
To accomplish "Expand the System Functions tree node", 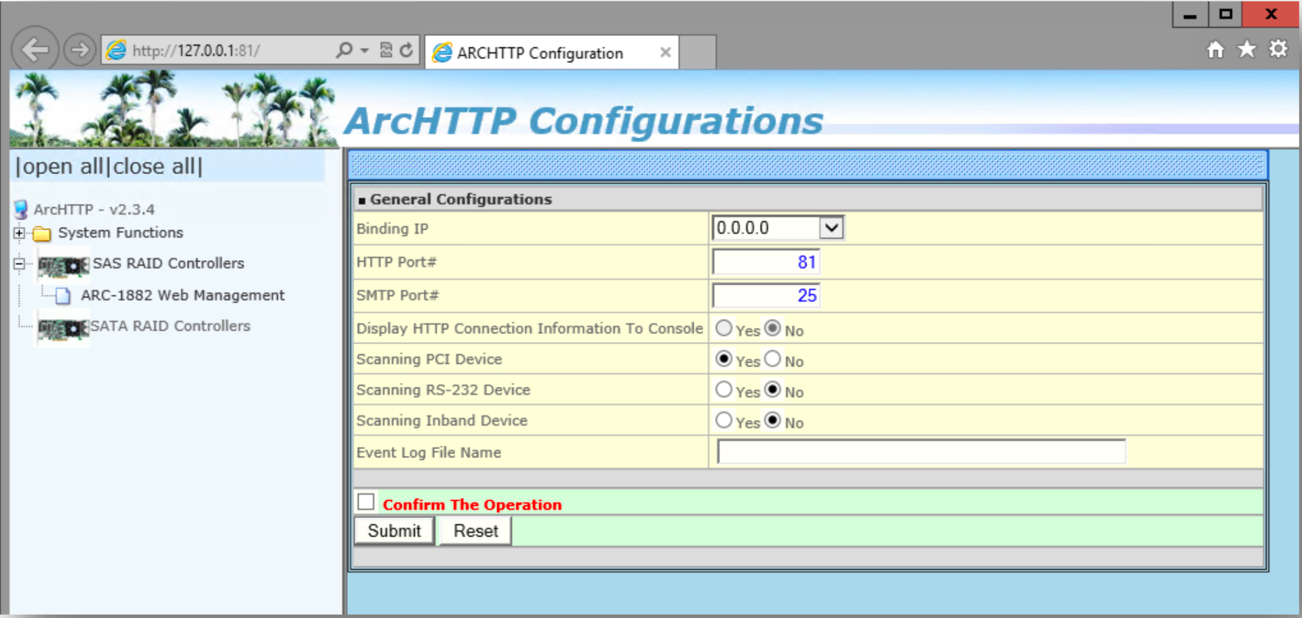I will (19, 233).
